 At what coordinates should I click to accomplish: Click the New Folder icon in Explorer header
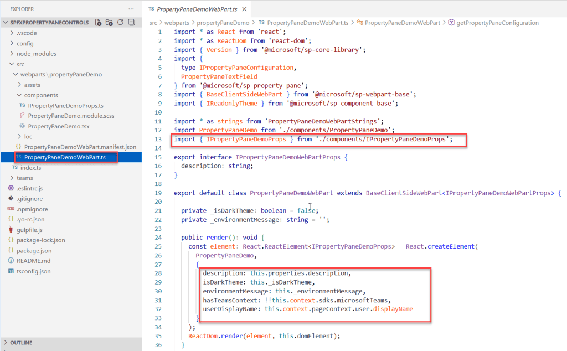point(109,22)
